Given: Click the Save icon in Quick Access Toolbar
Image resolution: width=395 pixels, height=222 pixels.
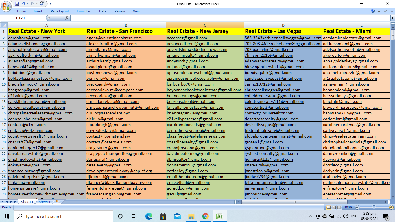Looking at the screenshot, I should point(17,4).
